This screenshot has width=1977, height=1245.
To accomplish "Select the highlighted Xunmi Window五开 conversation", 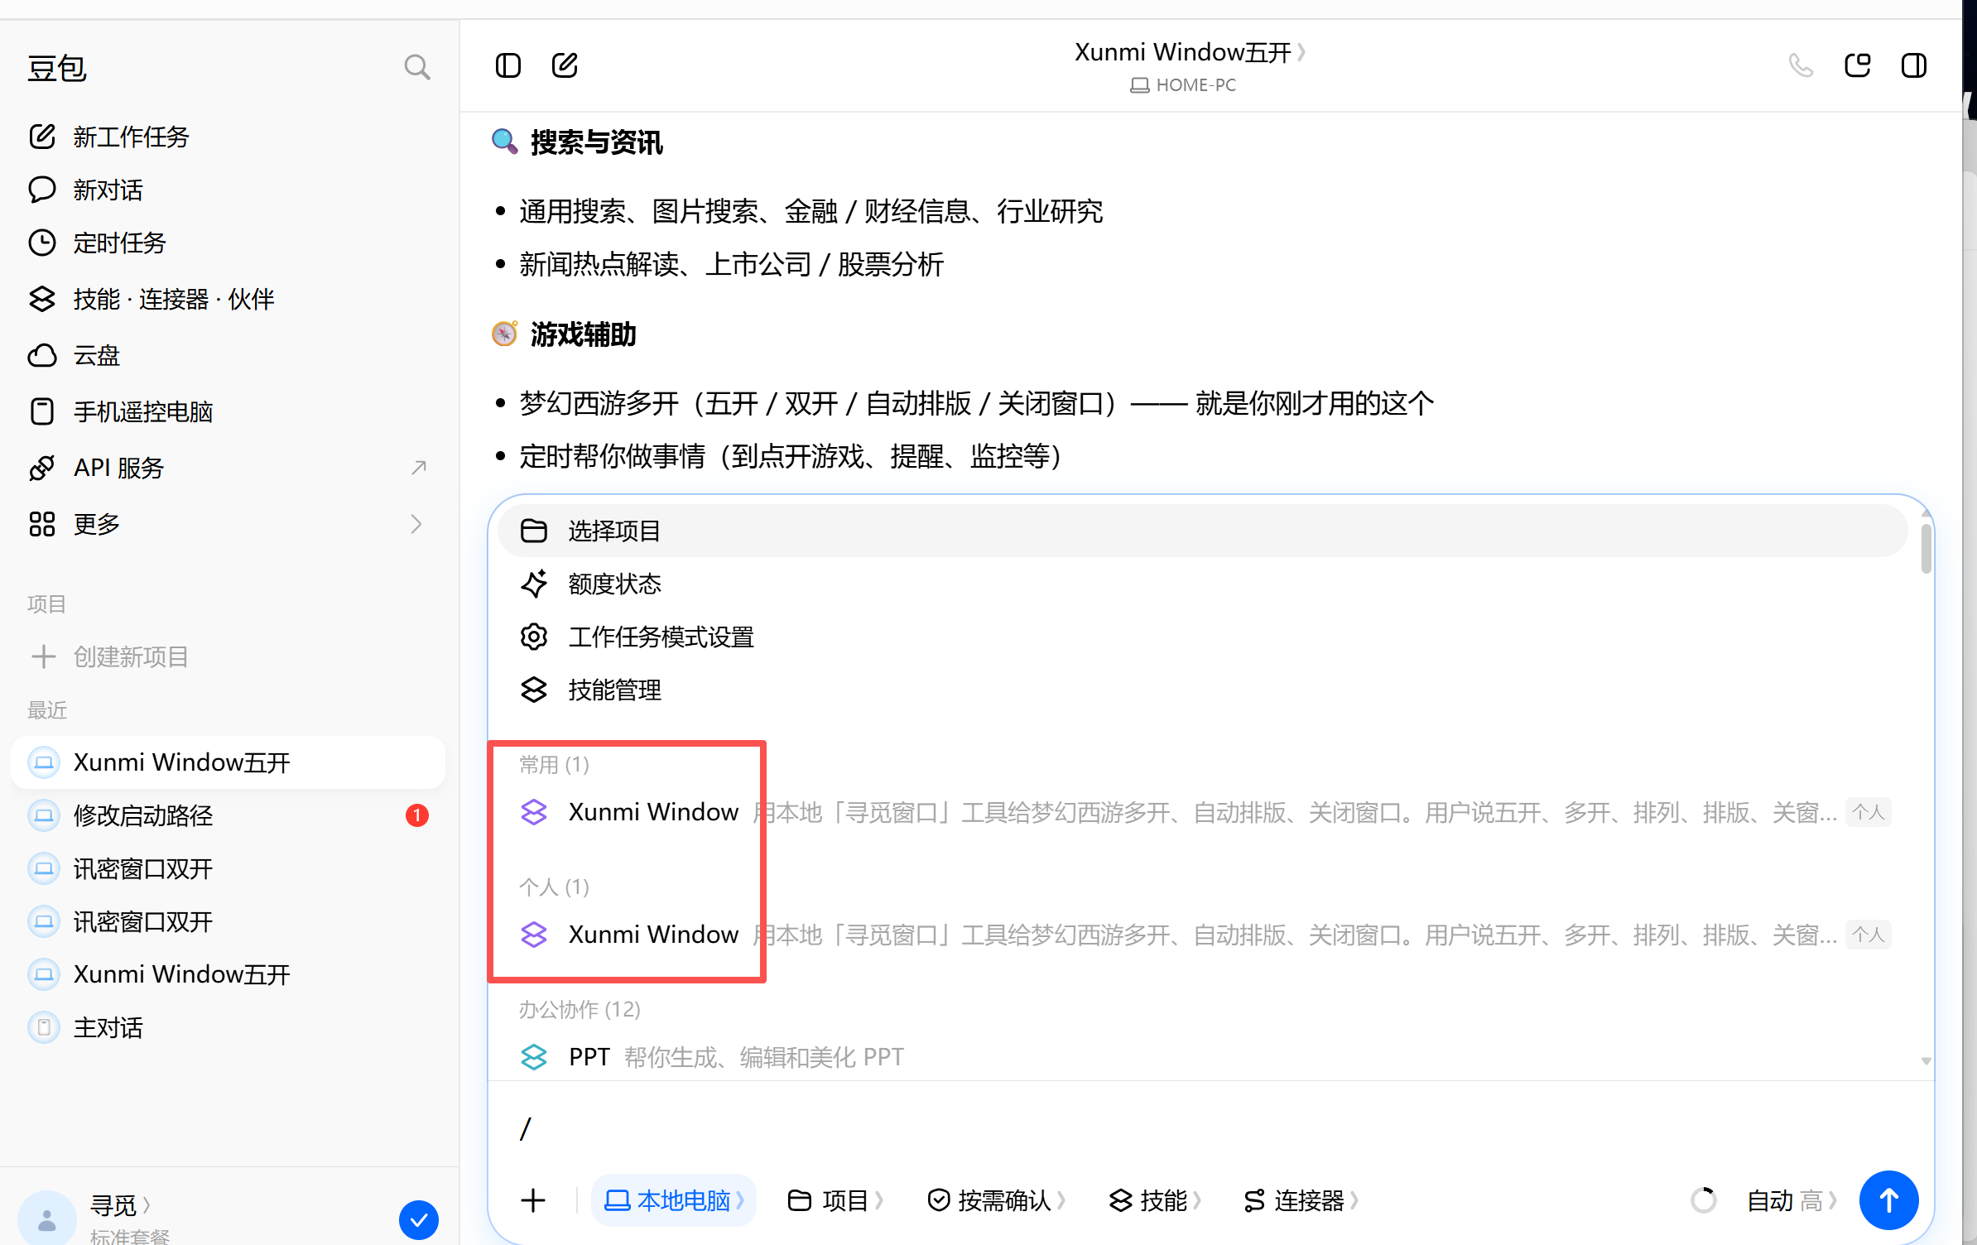I will [228, 762].
